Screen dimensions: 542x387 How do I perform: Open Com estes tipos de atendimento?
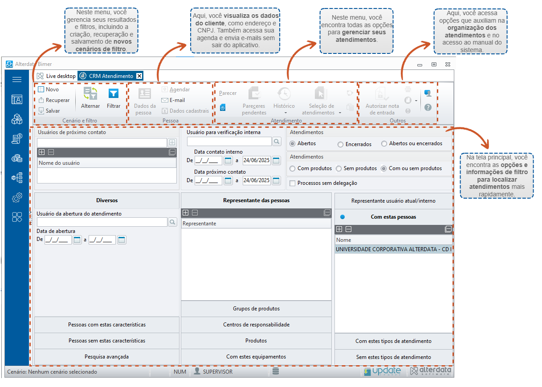(394, 341)
